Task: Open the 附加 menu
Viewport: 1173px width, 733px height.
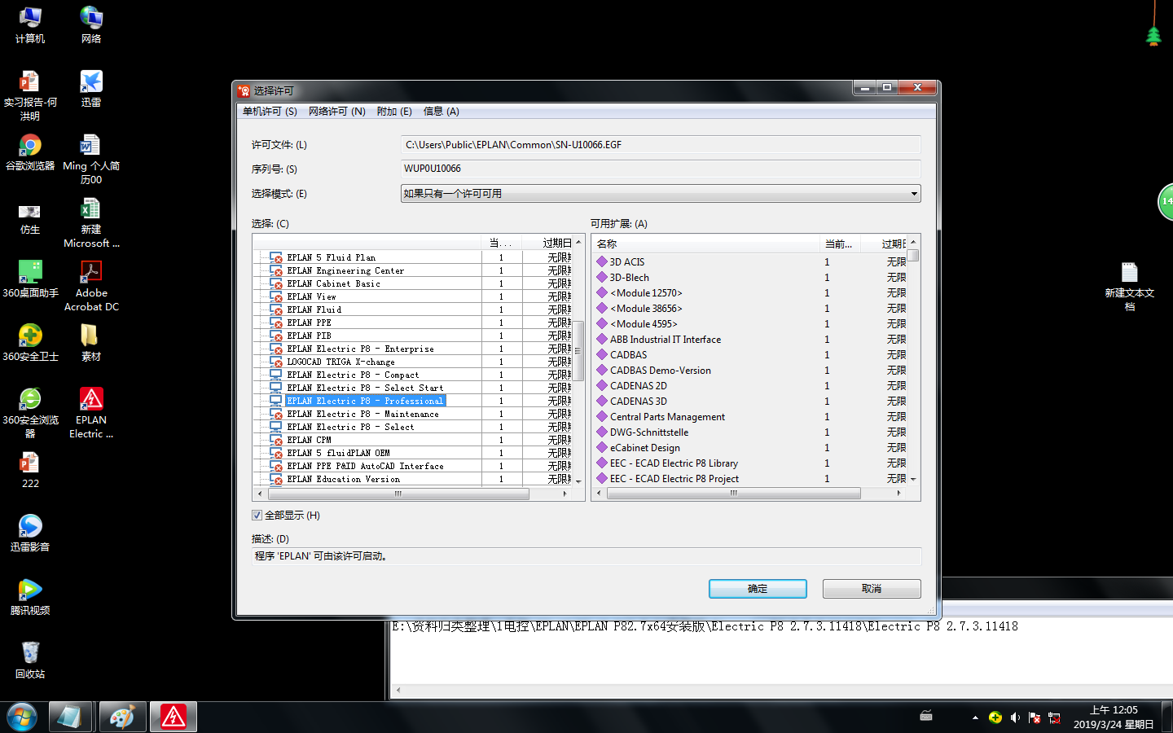Action: [394, 112]
